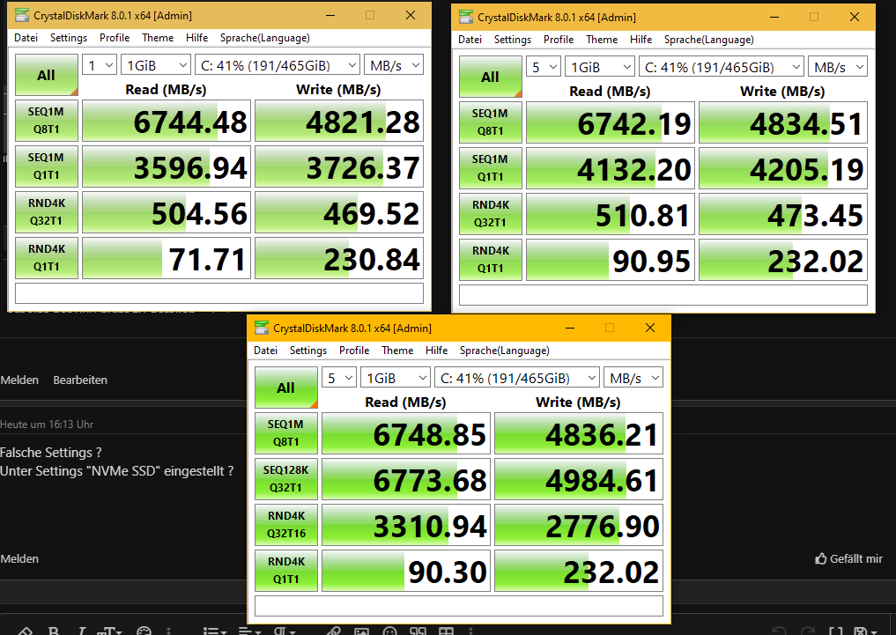Open the Hilfe menu in the count-1 window
This screenshot has height=635, width=896.
point(196,38)
